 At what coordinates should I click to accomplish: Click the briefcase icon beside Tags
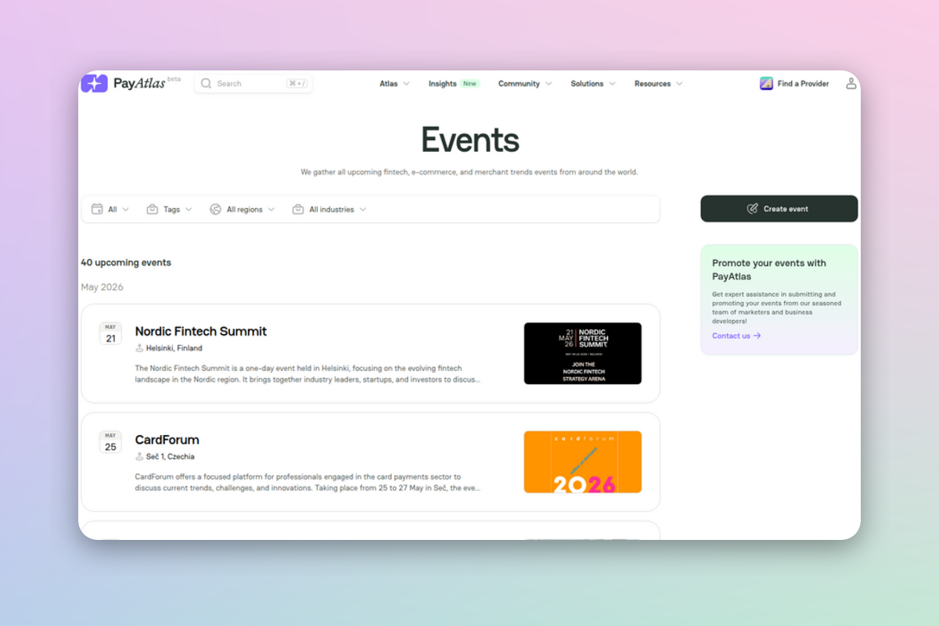[153, 209]
